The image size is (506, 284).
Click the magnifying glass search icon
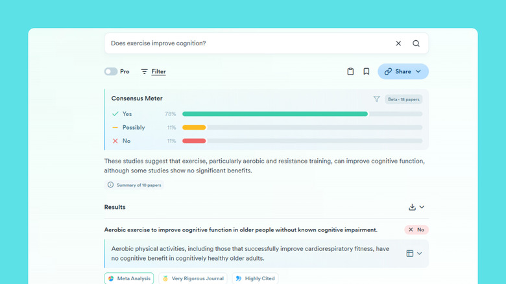pos(416,43)
